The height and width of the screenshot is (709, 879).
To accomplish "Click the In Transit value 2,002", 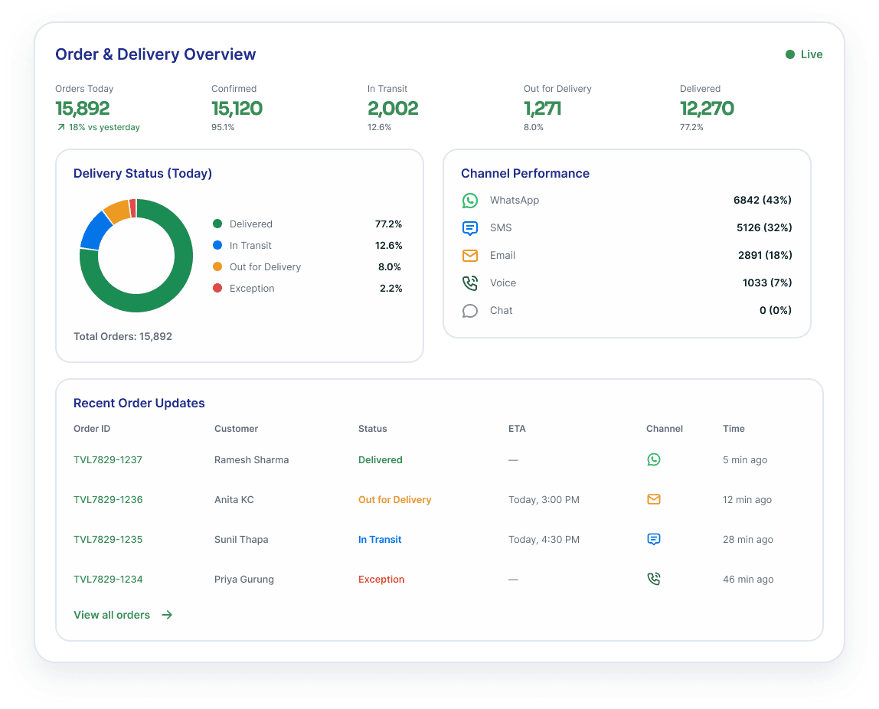I will pyautogui.click(x=392, y=108).
